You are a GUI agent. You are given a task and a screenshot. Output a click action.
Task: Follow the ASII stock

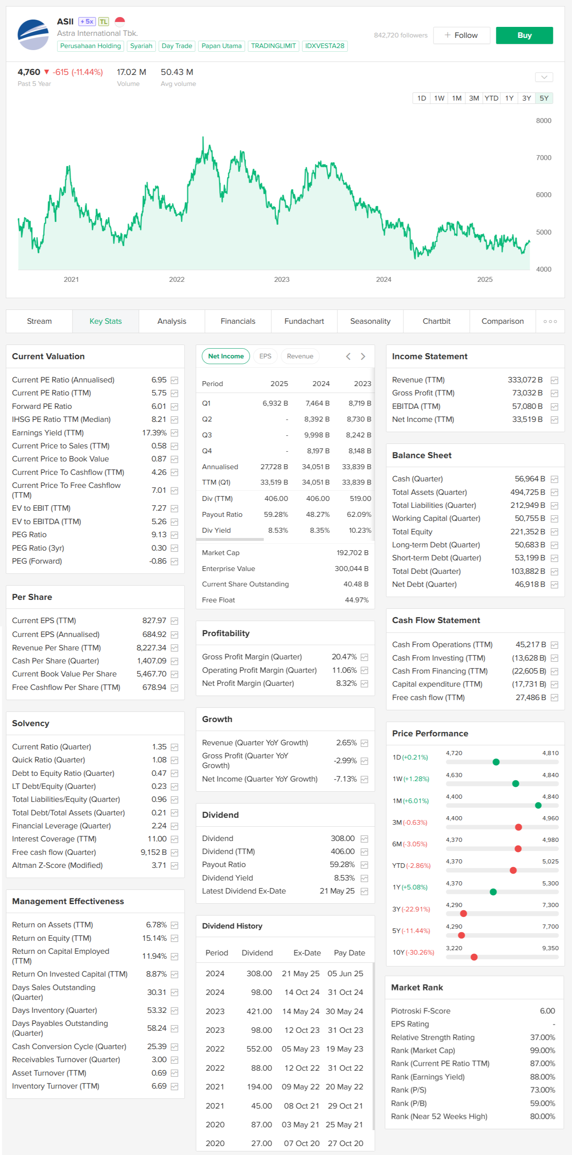[x=461, y=35]
